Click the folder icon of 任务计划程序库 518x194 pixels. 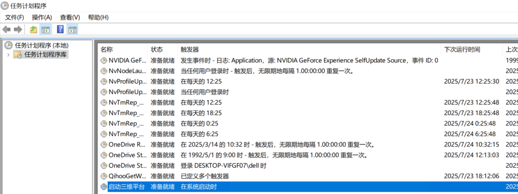coord(18,55)
